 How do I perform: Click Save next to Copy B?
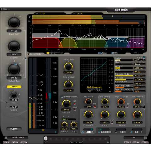point(7,143)
